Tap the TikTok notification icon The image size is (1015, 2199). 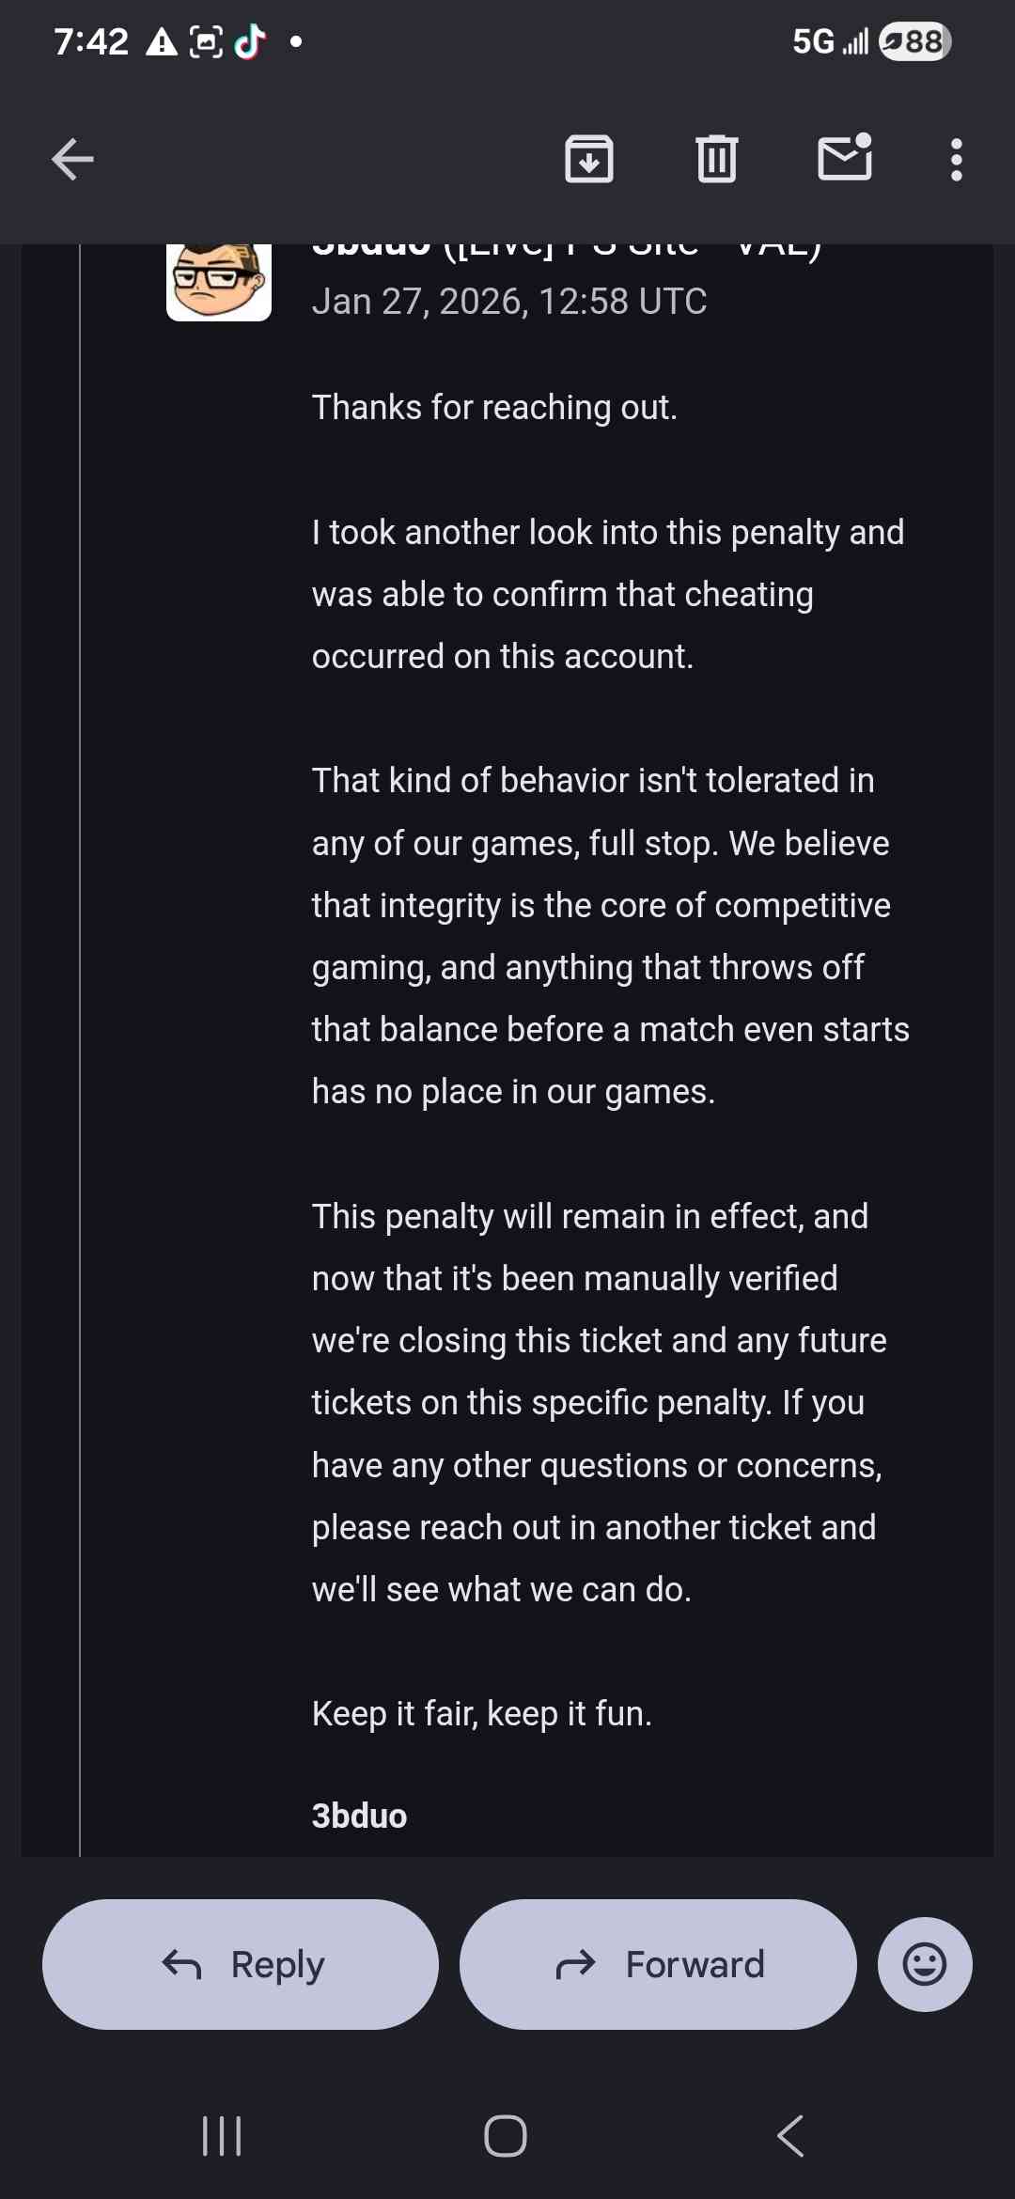pyautogui.click(x=250, y=41)
